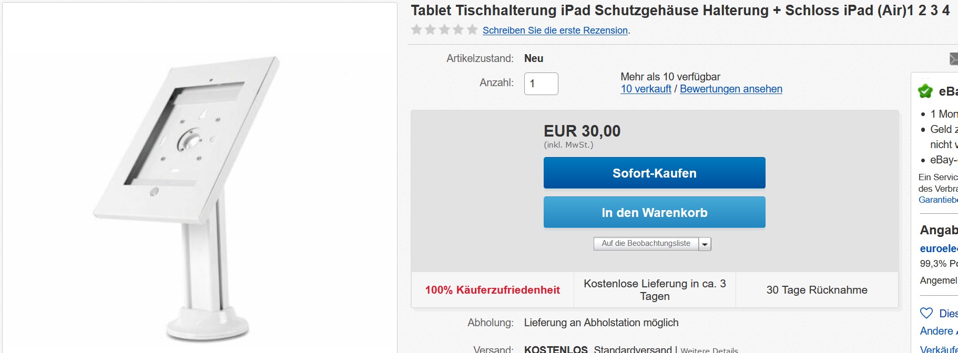Viewport: 958px width, 353px height.
Task: Click Kostenlose Lieferung in ca. 3 Tagen
Action: tap(655, 290)
